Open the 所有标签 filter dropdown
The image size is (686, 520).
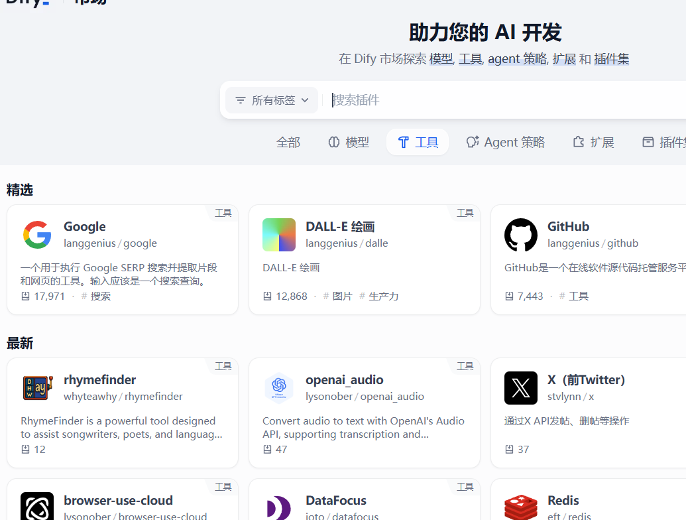(272, 100)
